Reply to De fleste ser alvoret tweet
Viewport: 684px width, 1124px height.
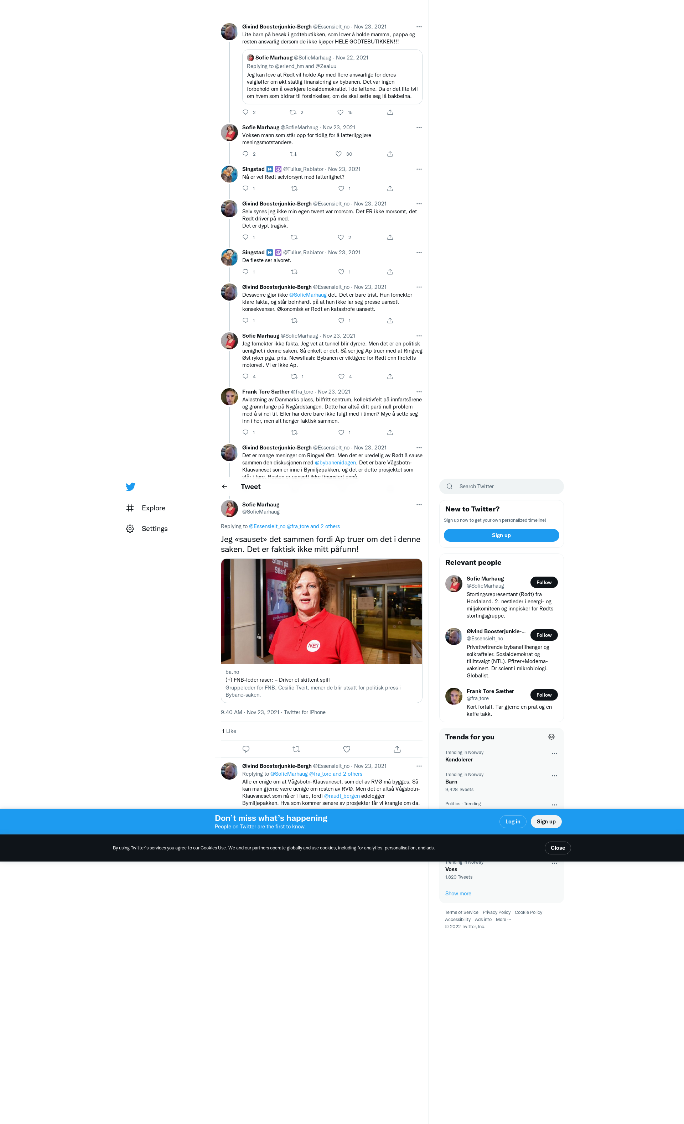coord(245,272)
